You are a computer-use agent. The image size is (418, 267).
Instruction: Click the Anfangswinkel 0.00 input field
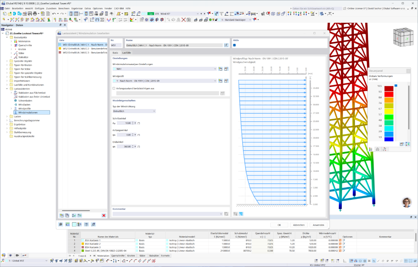pos(124,135)
